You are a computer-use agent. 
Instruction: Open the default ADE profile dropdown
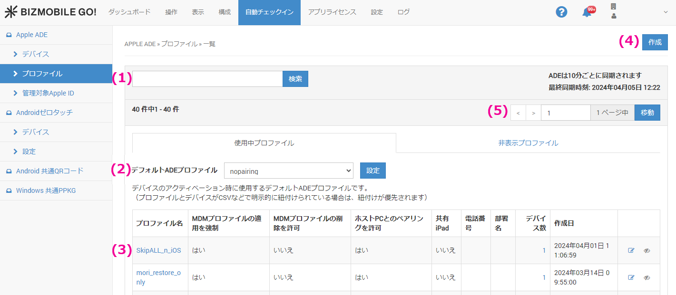(288, 171)
